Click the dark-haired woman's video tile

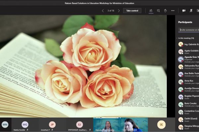(x=134, y=125)
